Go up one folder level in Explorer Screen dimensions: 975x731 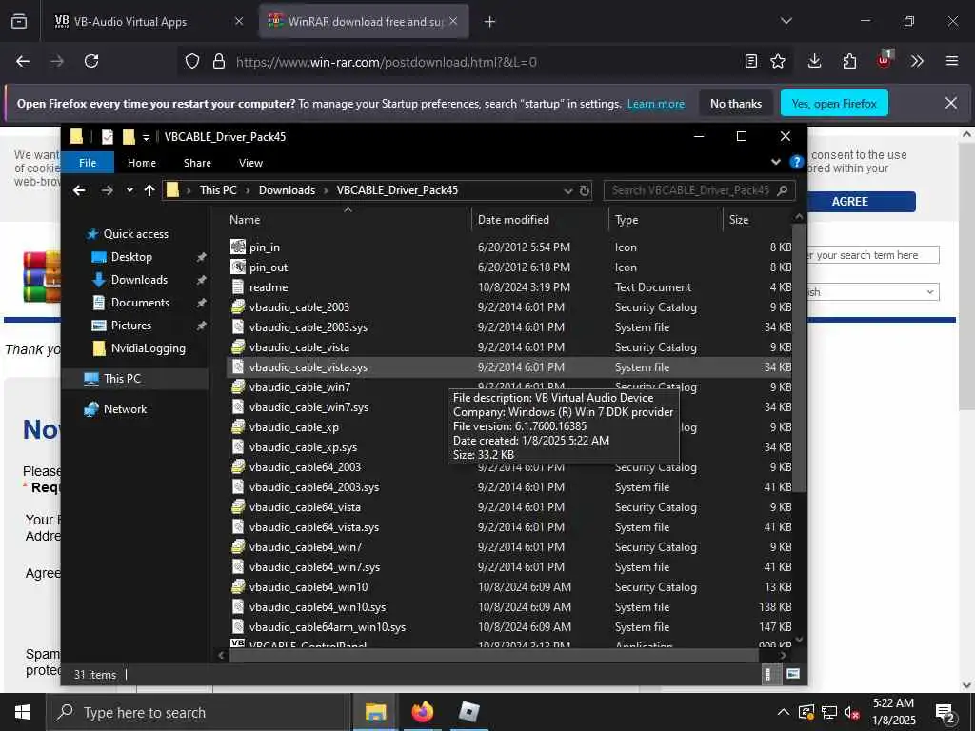point(149,190)
